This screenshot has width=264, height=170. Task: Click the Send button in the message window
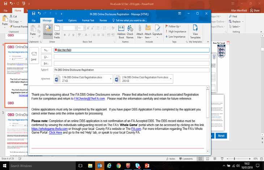click(34, 56)
